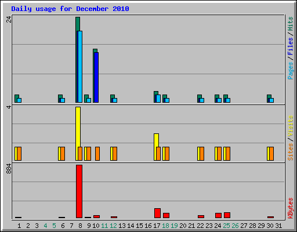The image size is (297, 232).
Task: Click the orange Sites bar for day 12
Action: click(x=115, y=154)
